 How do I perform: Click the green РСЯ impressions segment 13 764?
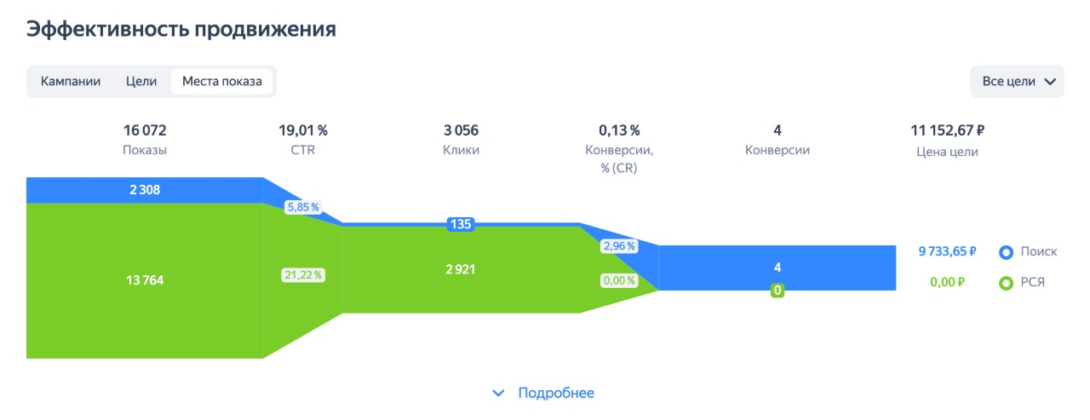click(145, 280)
